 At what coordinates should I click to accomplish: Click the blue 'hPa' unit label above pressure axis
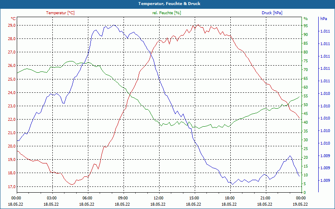[323, 18]
